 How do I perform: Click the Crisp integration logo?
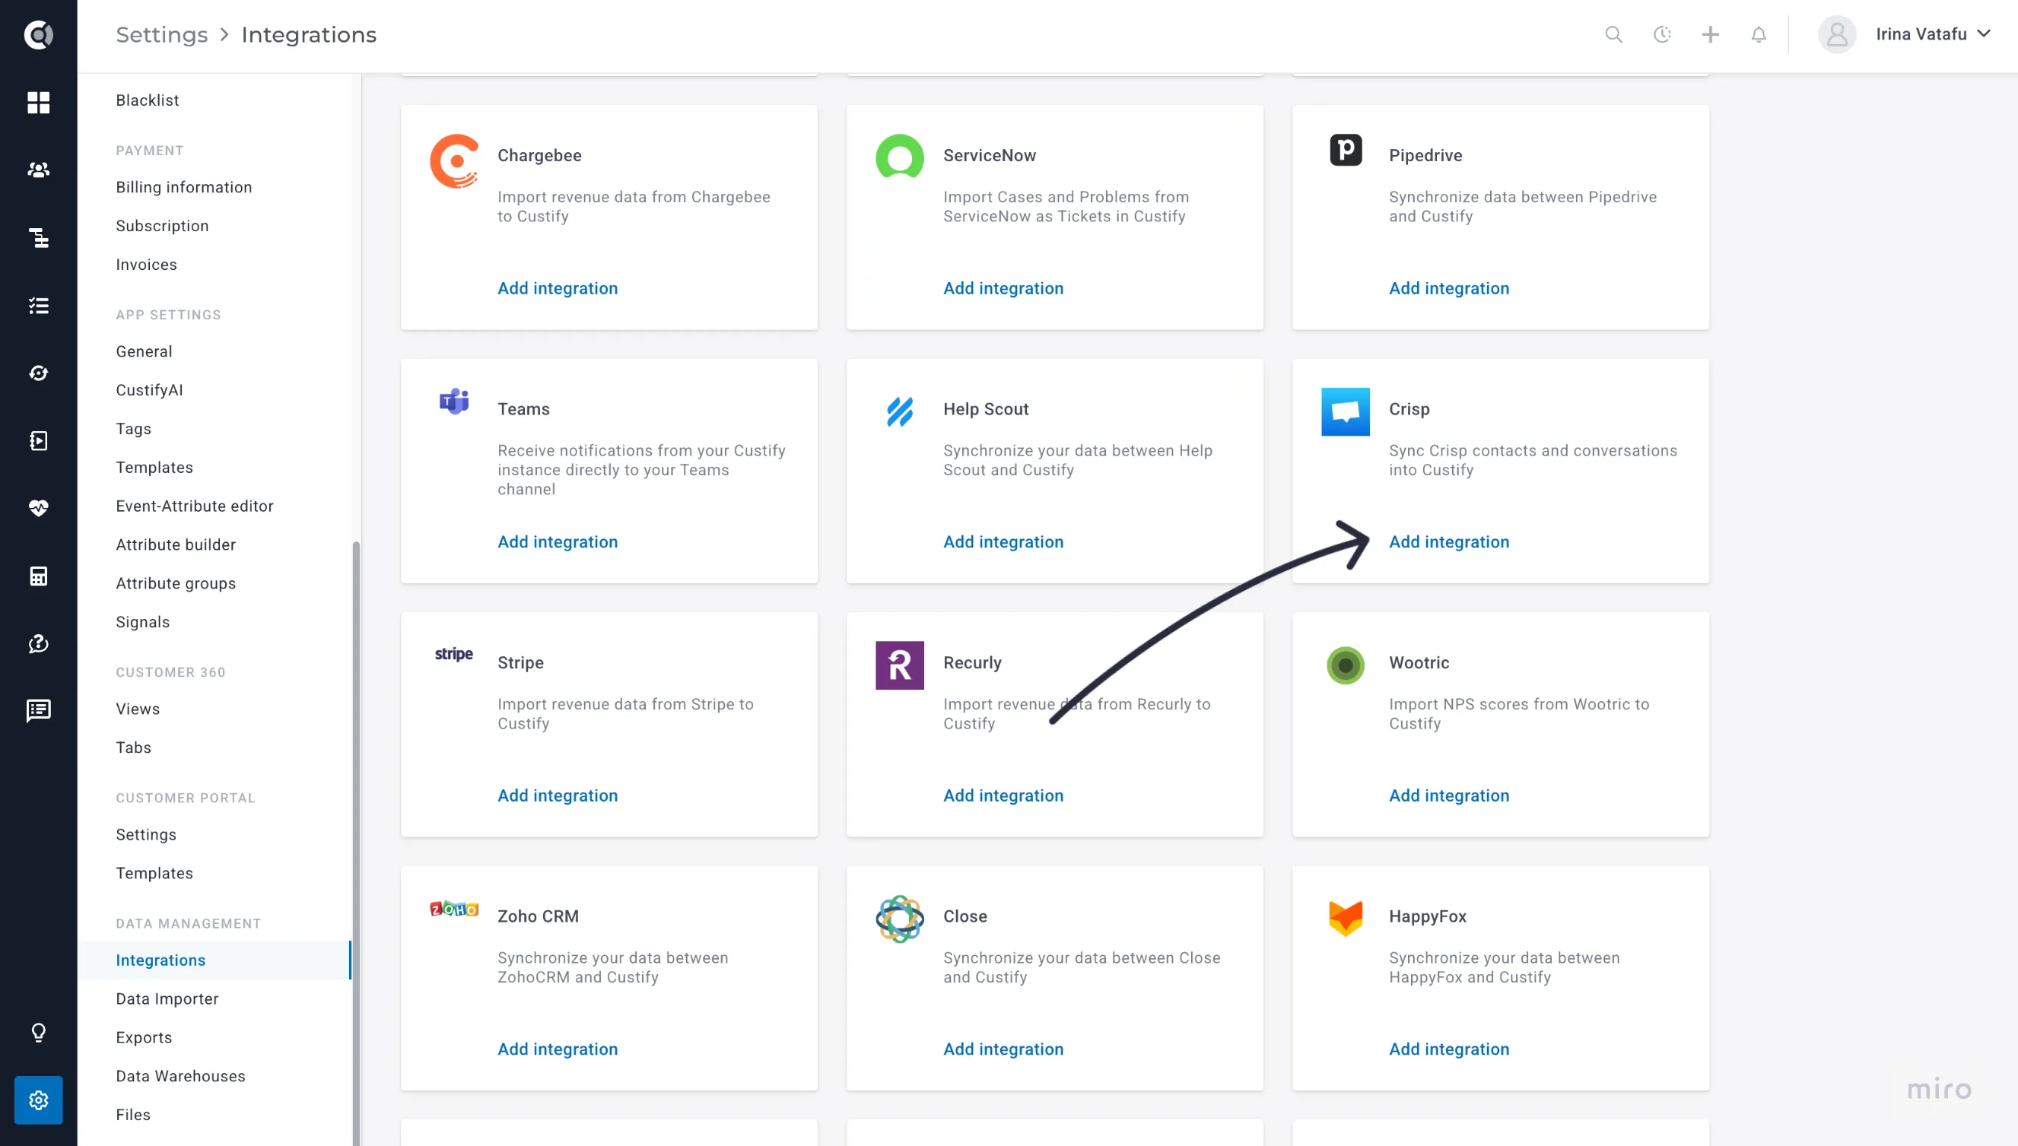pos(1345,411)
